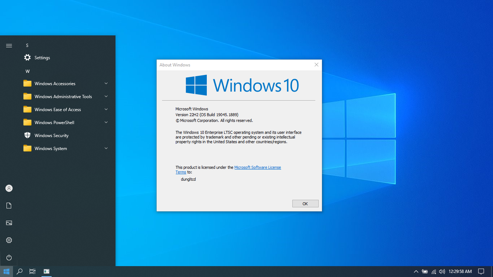Expand Windows Administrative Tools with its chevron
The height and width of the screenshot is (277, 493).
(106, 97)
